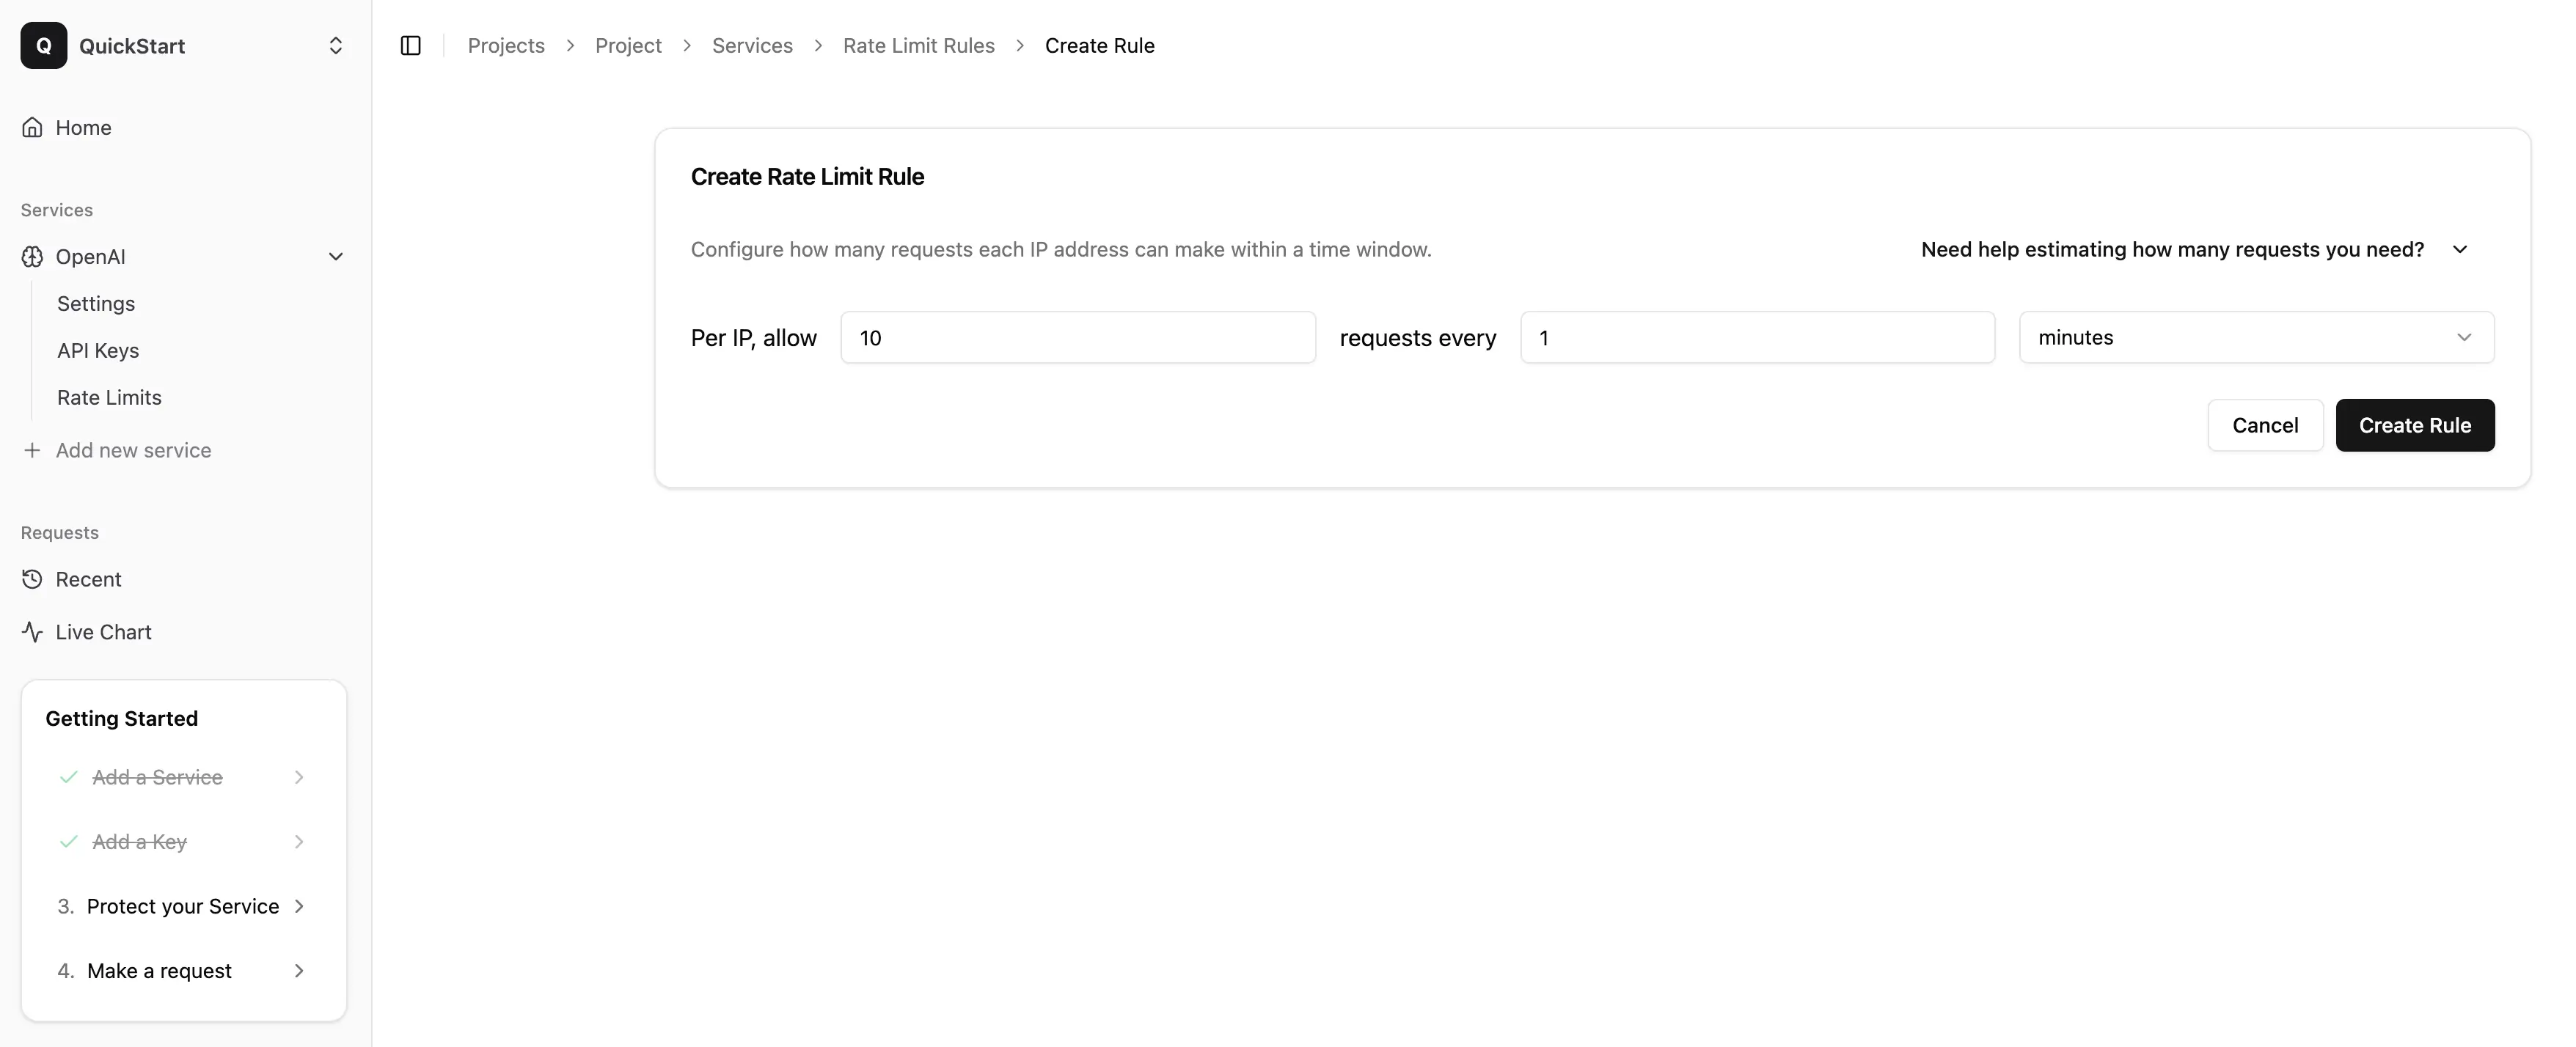Go to Settings under OpenAI
Screen dimensions: 2576x1047
pyautogui.click(x=96, y=303)
